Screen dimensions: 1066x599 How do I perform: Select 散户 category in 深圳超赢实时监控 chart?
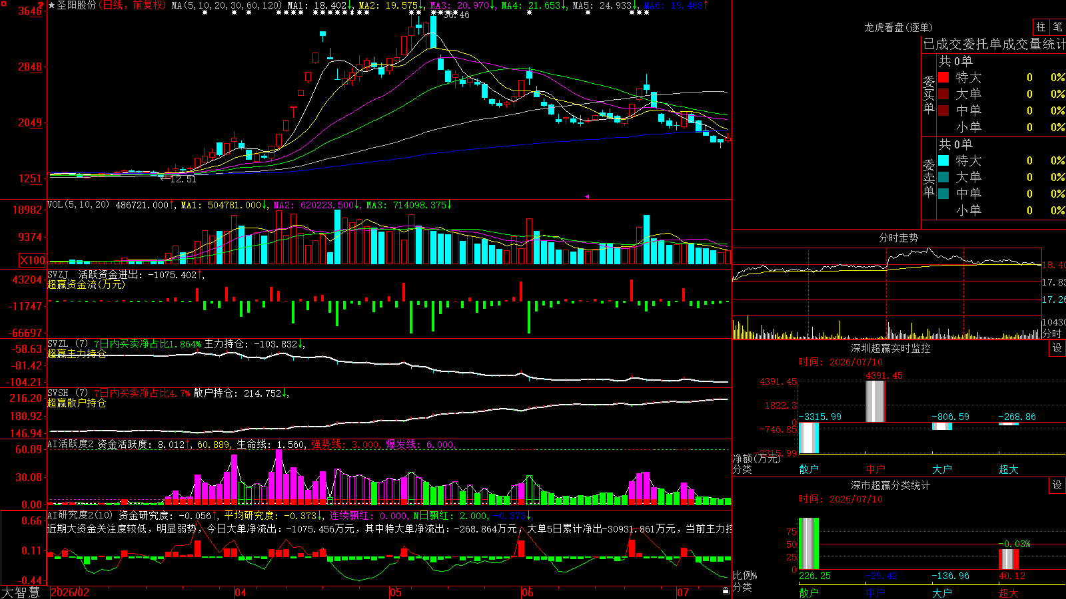tap(809, 469)
